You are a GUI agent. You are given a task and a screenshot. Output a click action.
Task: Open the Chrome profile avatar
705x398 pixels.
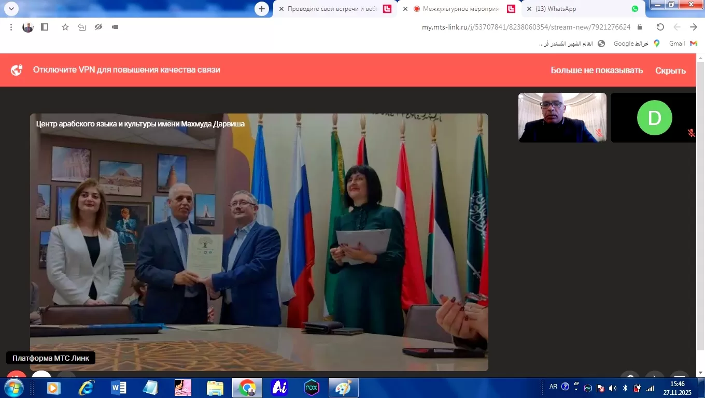(28, 27)
